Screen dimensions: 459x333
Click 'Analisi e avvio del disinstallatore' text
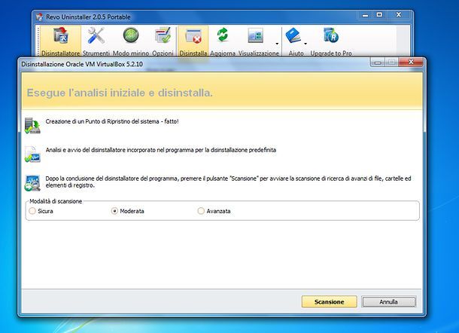tap(161, 150)
